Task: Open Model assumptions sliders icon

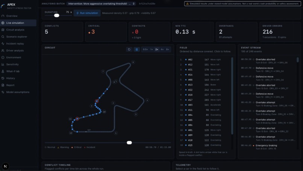Action: [3, 92]
